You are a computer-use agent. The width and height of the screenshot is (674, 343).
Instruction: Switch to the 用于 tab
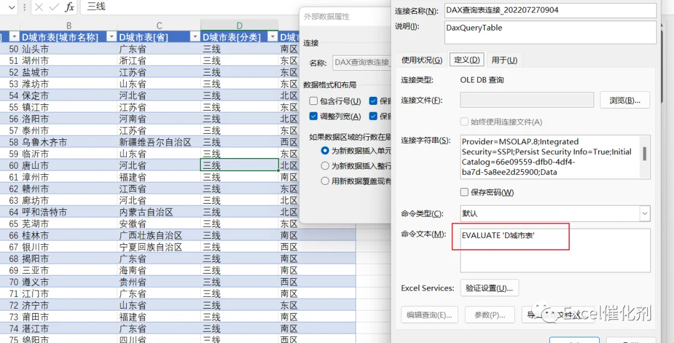[504, 60]
